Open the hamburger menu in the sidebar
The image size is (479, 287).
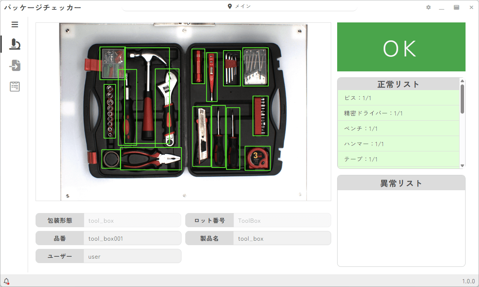tap(15, 24)
